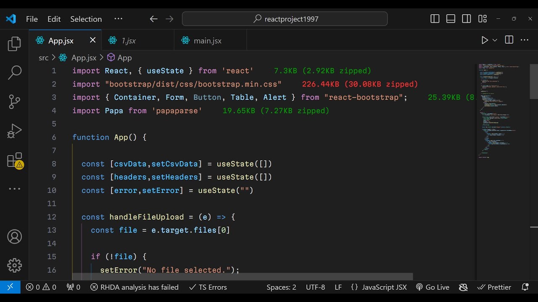Expand the run options dropdown arrow

point(495,40)
